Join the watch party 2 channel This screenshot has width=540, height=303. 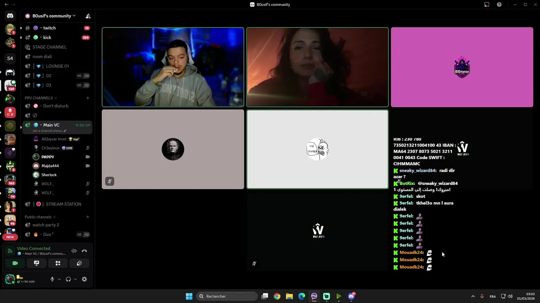tap(57, 225)
